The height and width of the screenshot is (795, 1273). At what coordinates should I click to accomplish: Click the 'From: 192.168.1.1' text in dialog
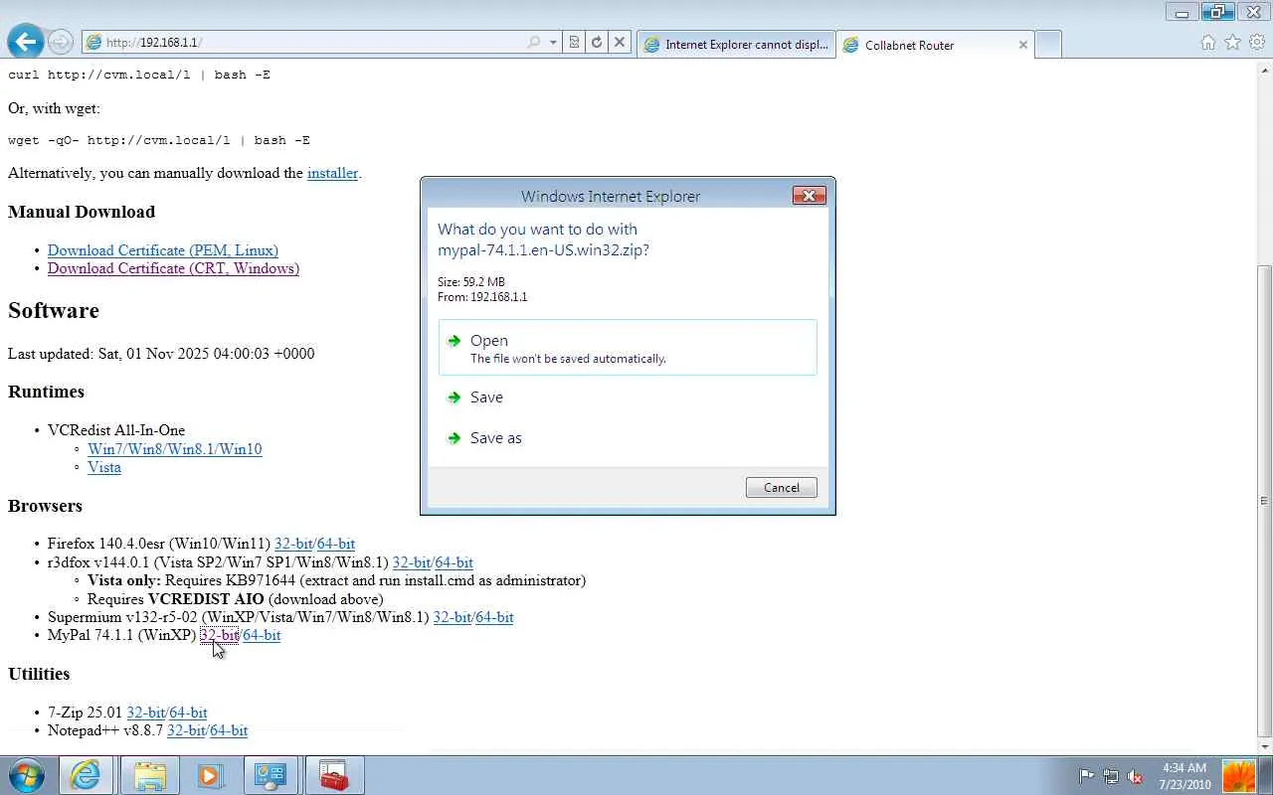(482, 297)
